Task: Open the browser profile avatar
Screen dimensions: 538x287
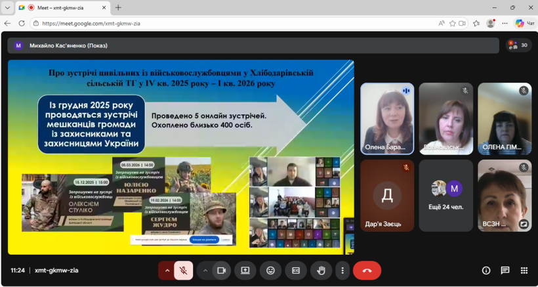Action: pos(491,24)
